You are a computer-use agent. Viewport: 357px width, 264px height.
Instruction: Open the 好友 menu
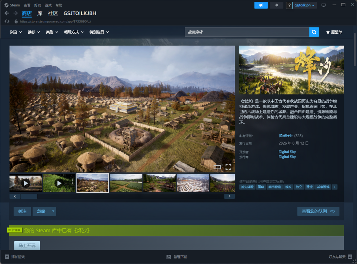(38, 5)
